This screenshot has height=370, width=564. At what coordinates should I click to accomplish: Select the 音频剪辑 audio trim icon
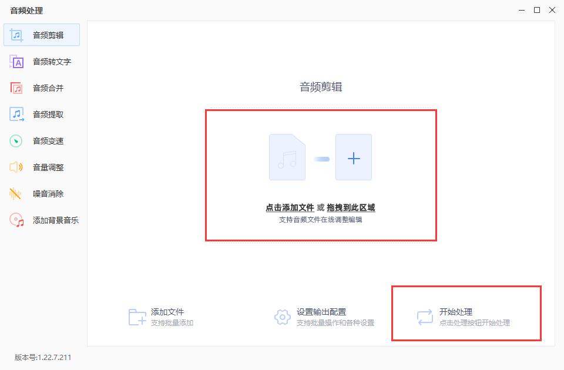coord(16,35)
